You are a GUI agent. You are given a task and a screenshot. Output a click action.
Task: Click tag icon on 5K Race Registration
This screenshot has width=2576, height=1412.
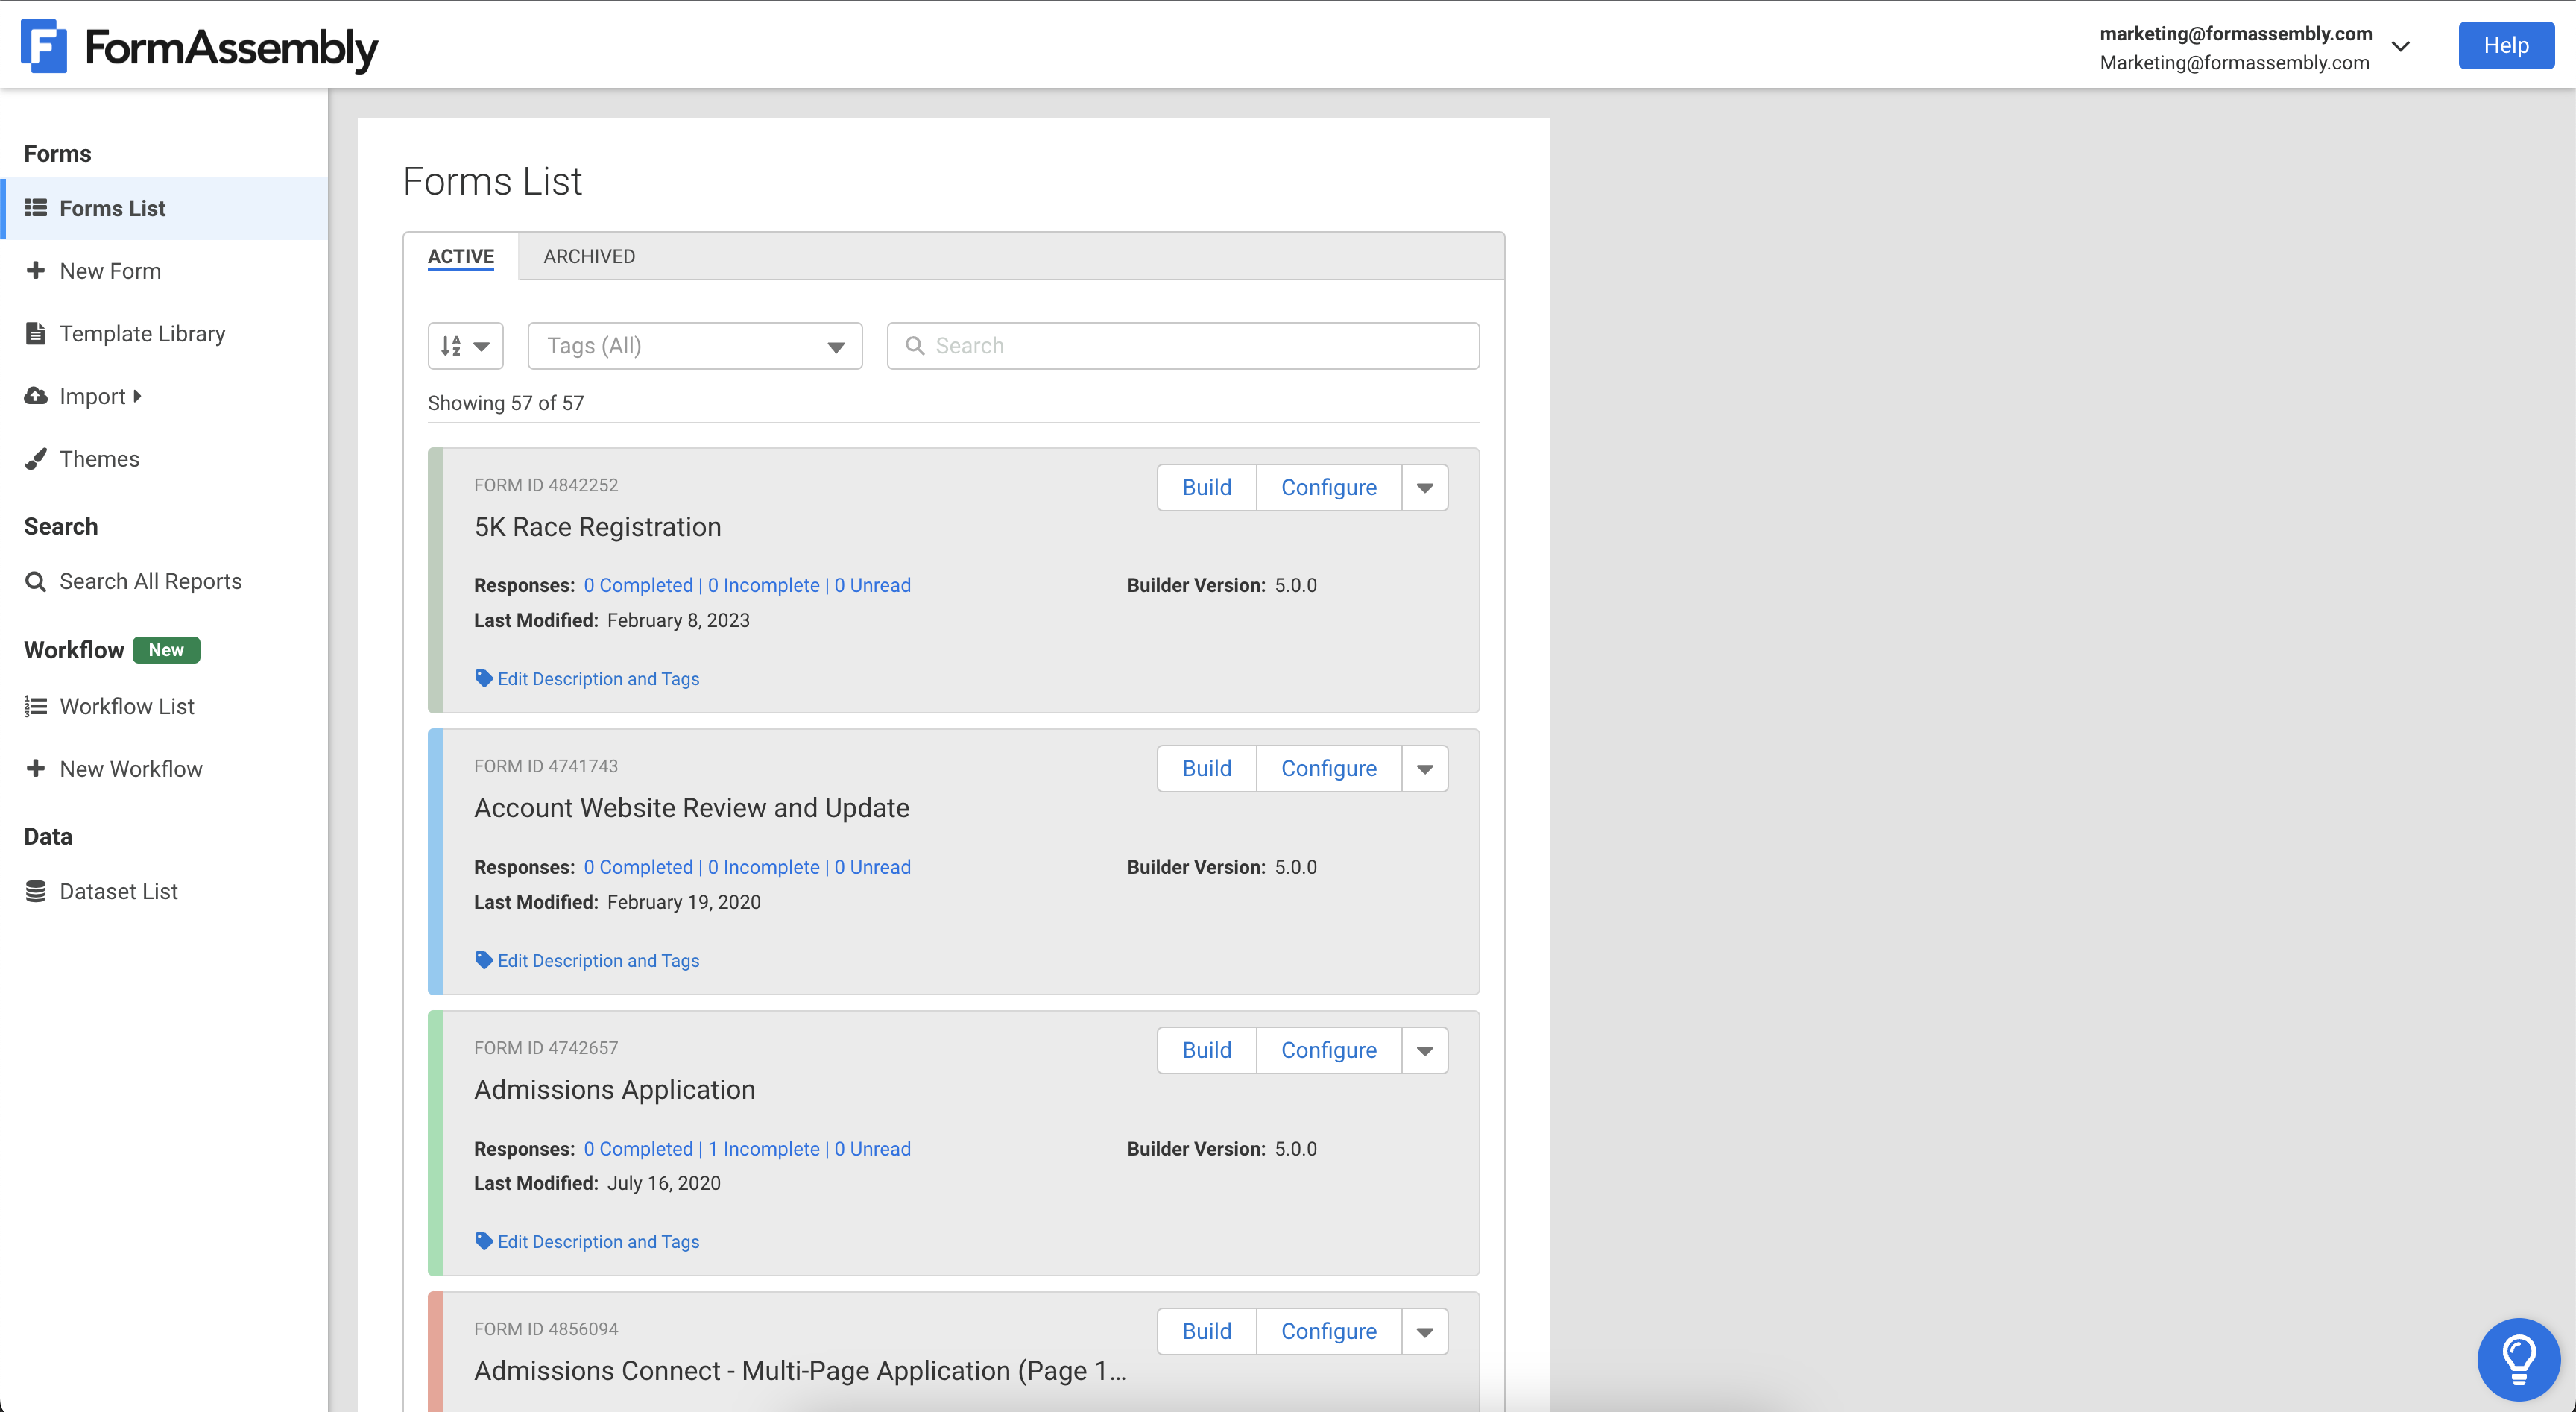[x=484, y=678]
